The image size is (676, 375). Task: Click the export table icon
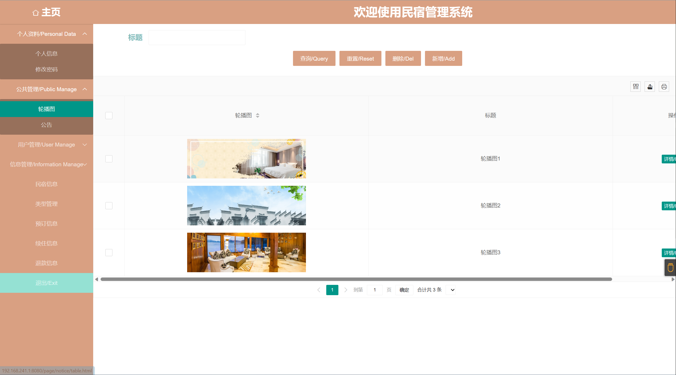(x=650, y=87)
